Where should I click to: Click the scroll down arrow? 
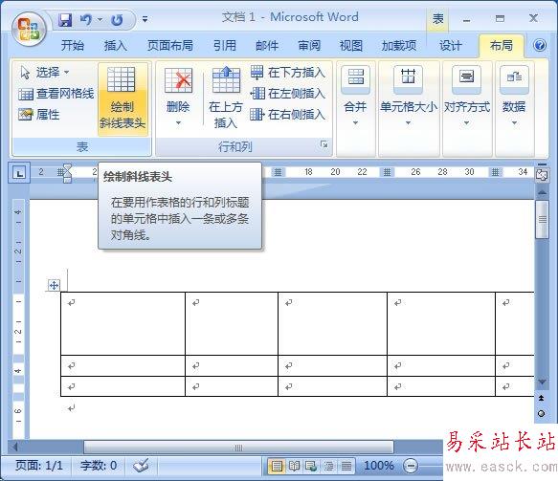coord(542,382)
